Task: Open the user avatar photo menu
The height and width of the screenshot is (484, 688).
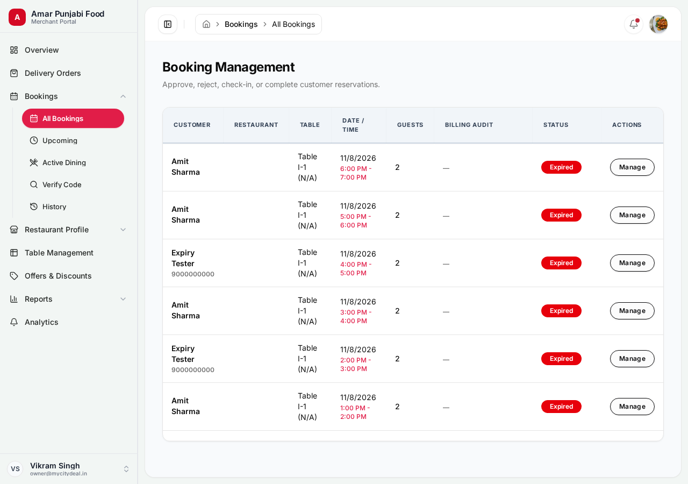Action: (658, 24)
